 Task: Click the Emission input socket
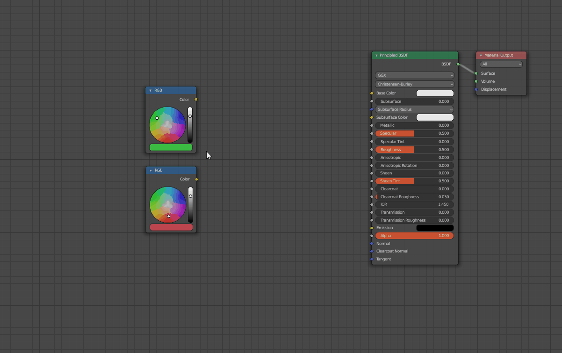372,228
